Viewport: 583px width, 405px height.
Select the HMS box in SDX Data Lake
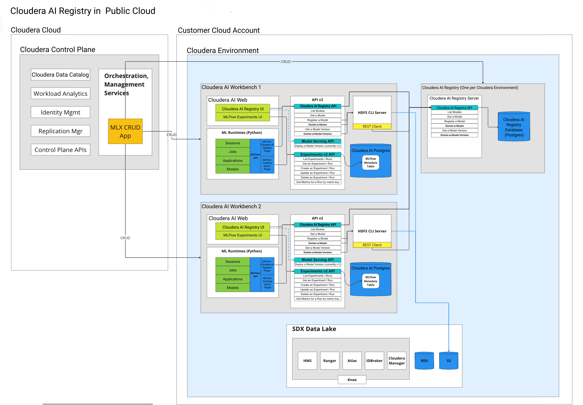pyautogui.click(x=307, y=361)
